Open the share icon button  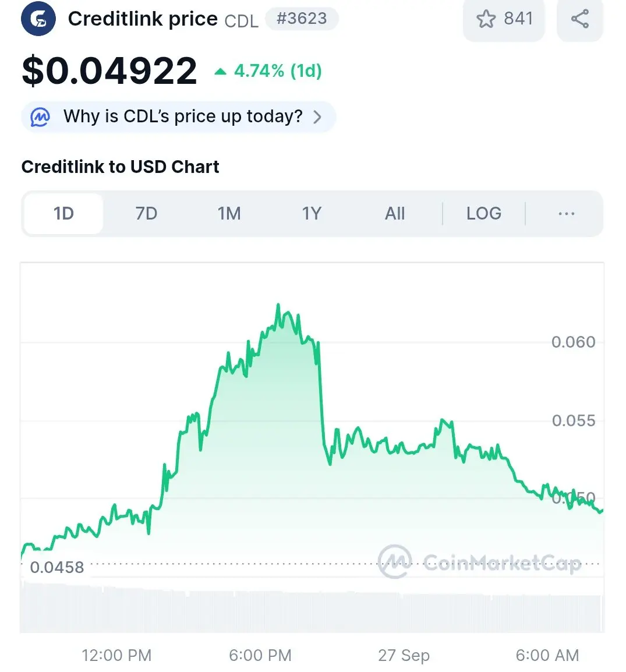[580, 19]
